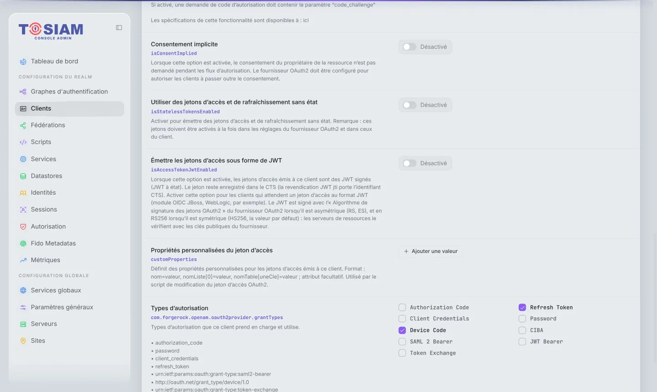This screenshot has height=392, width=657.
Task: Enable the isAccessTokenJwtEnabled toggle
Action: (410, 163)
